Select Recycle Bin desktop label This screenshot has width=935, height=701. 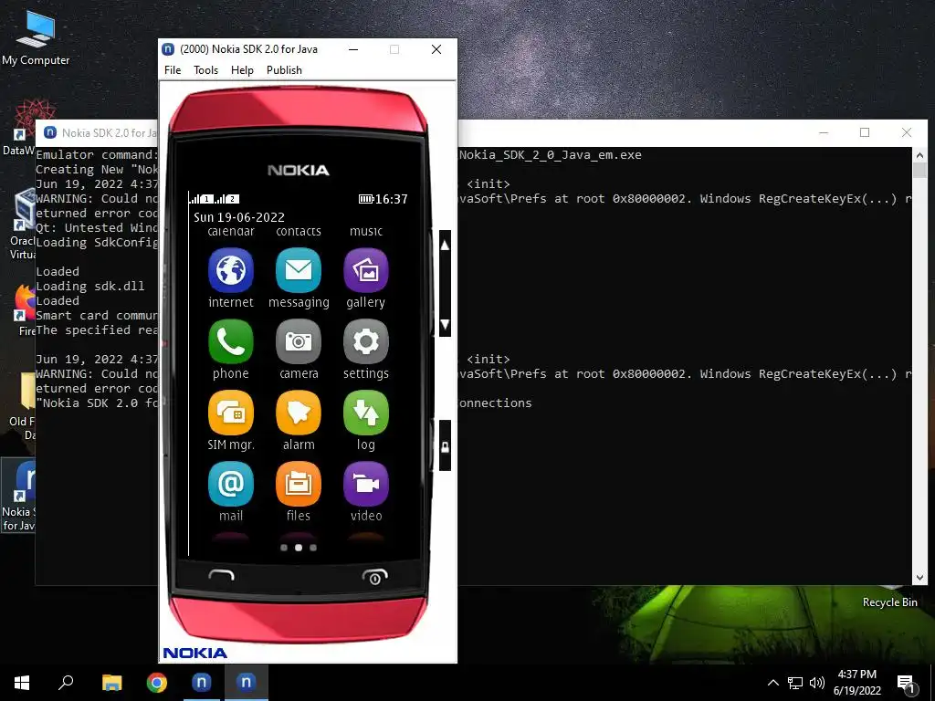[889, 602]
